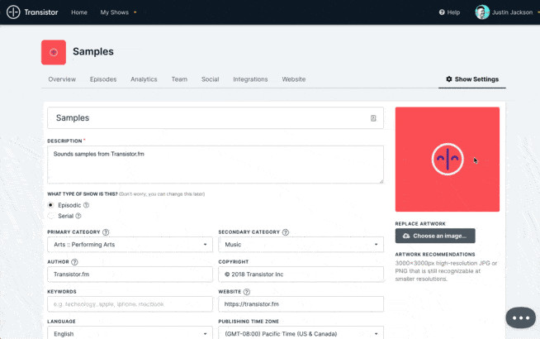Click the icon inside the show title field
Viewport: 540px width, 339px height.
pos(373,118)
